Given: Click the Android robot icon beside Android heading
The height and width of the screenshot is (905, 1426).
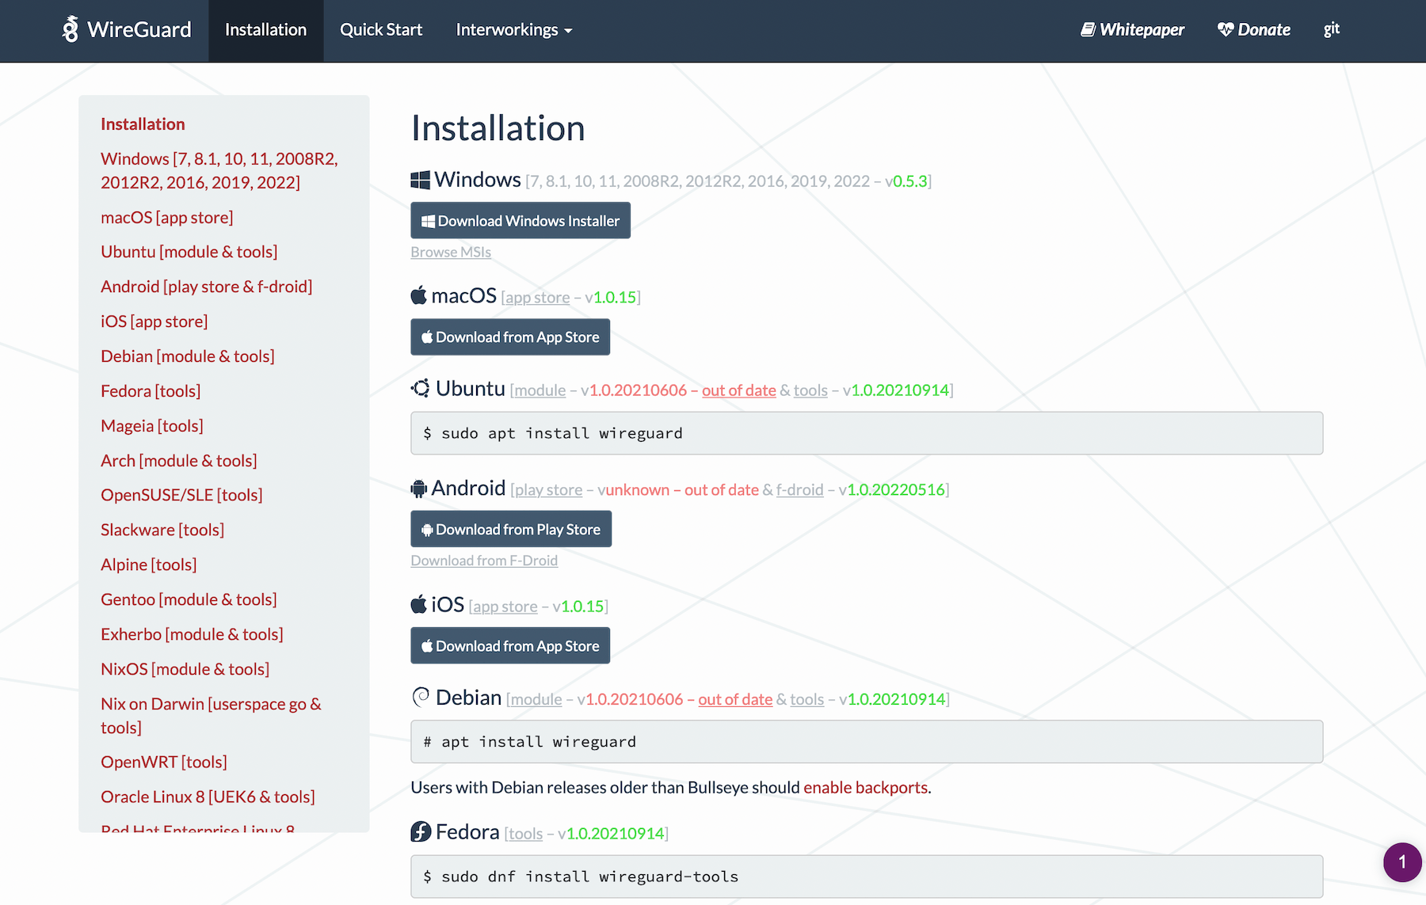Looking at the screenshot, I should 418,489.
